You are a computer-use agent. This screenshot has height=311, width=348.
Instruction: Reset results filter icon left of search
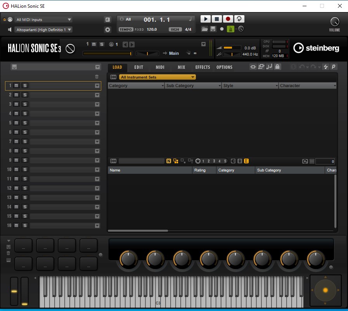click(x=113, y=161)
